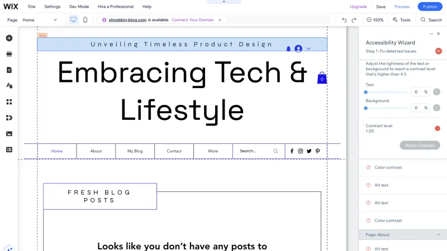
Task: Open the Site menu
Action: tap(31, 7)
